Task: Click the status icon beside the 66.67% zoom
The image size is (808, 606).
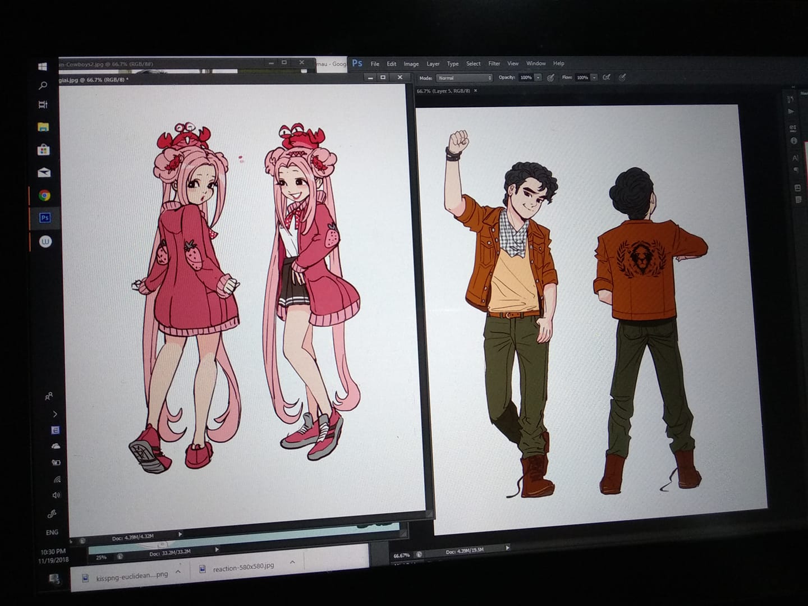Action: point(419,554)
